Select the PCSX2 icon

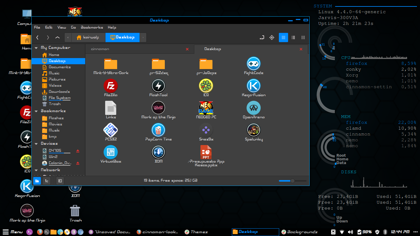coord(111,130)
